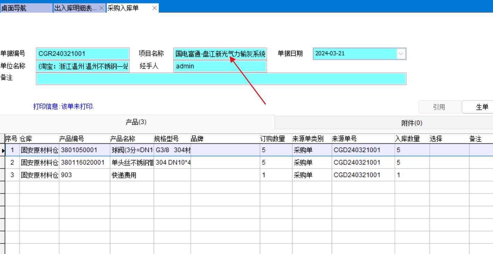The height and width of the screenshot is (254, 493).
Task: Close the 采购入库单 tab
Action: pos(154,8)
